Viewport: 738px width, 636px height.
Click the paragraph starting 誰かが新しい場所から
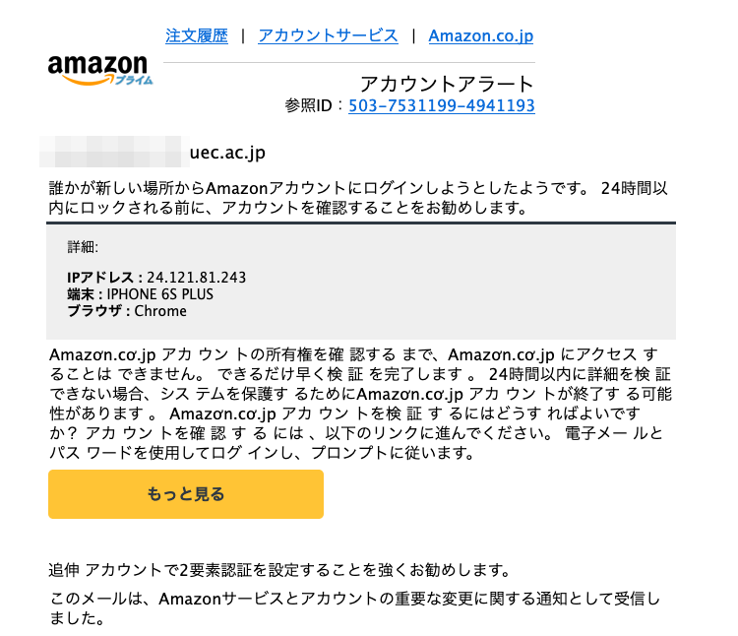pos(358,198)
